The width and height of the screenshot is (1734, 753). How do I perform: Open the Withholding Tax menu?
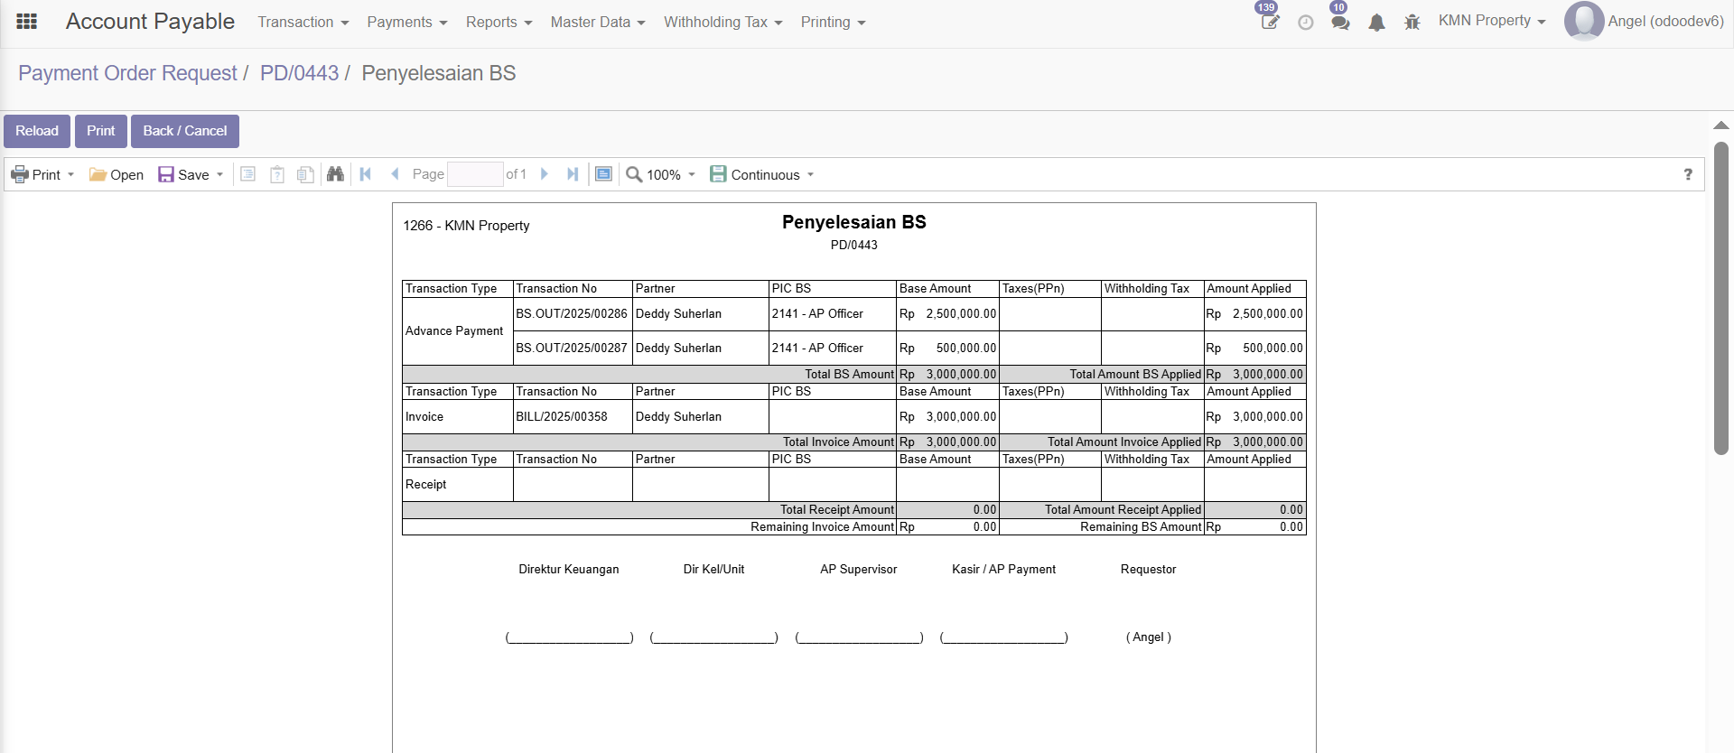(723, 22)
